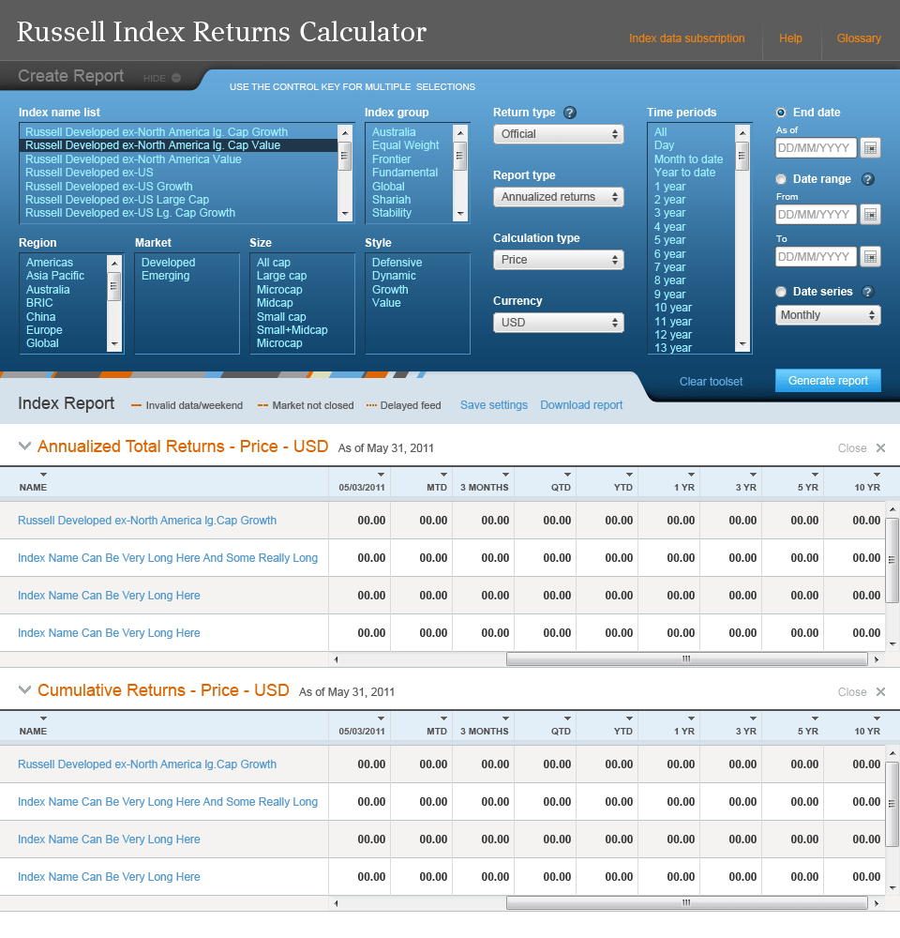Click the Generate report button
The height and width of the screenshot is (938, 900).
pyautogui.click(x=828, y=381)
